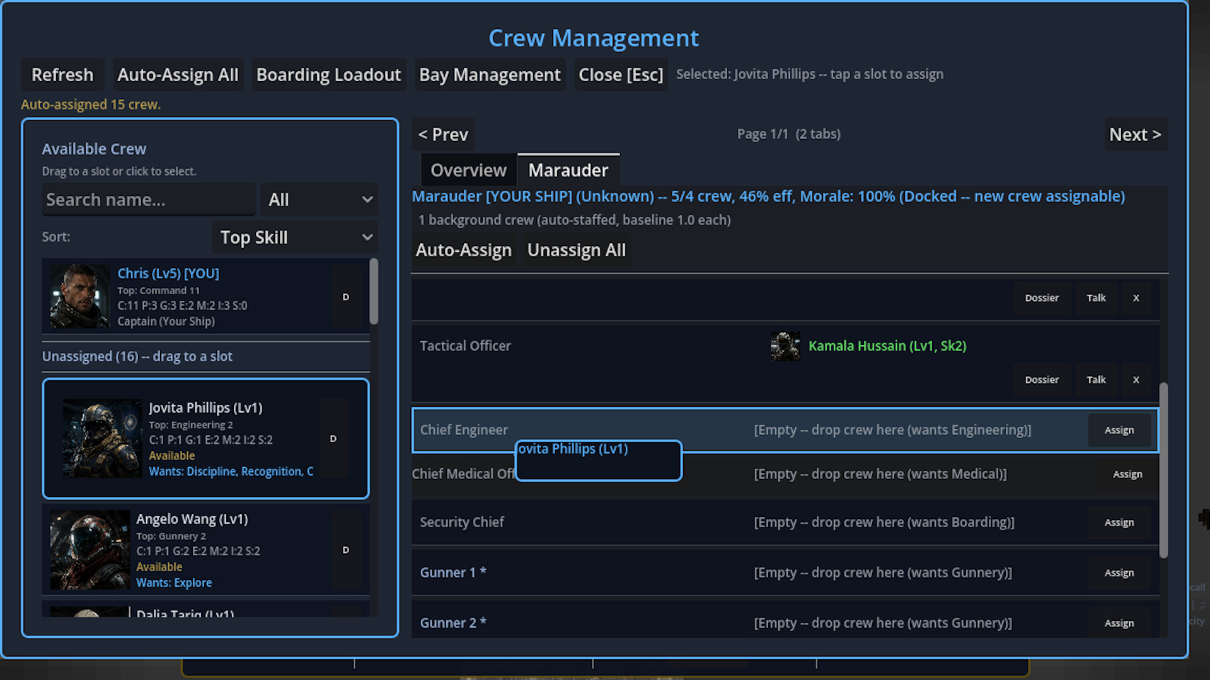Click Marauder tab's Auto-Assign button

click(464, 250)
